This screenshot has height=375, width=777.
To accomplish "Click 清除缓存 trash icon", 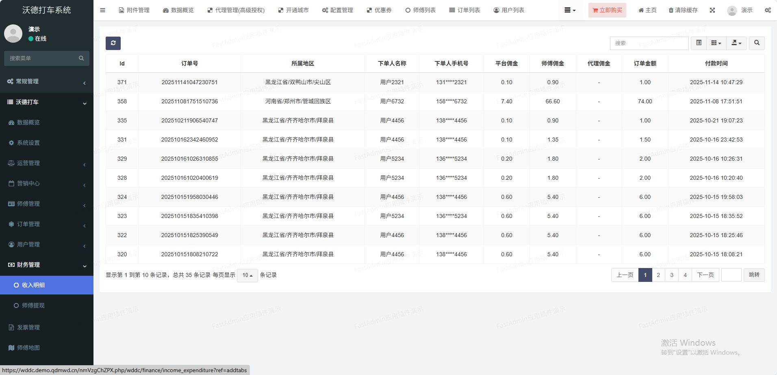I will 671,10.
